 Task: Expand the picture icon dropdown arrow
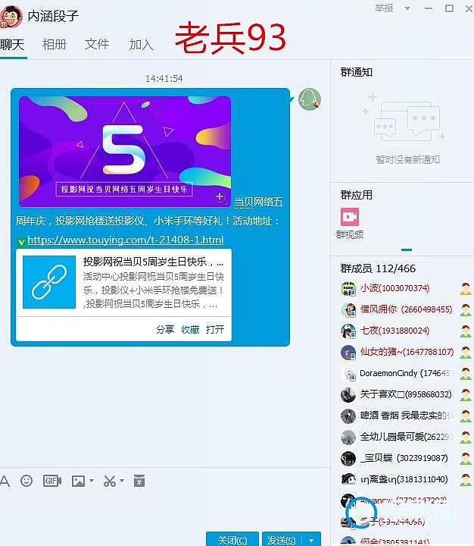point(92,481)
